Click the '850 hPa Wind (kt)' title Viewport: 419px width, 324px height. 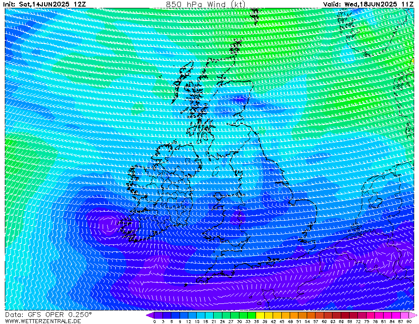tap(205, 4)
